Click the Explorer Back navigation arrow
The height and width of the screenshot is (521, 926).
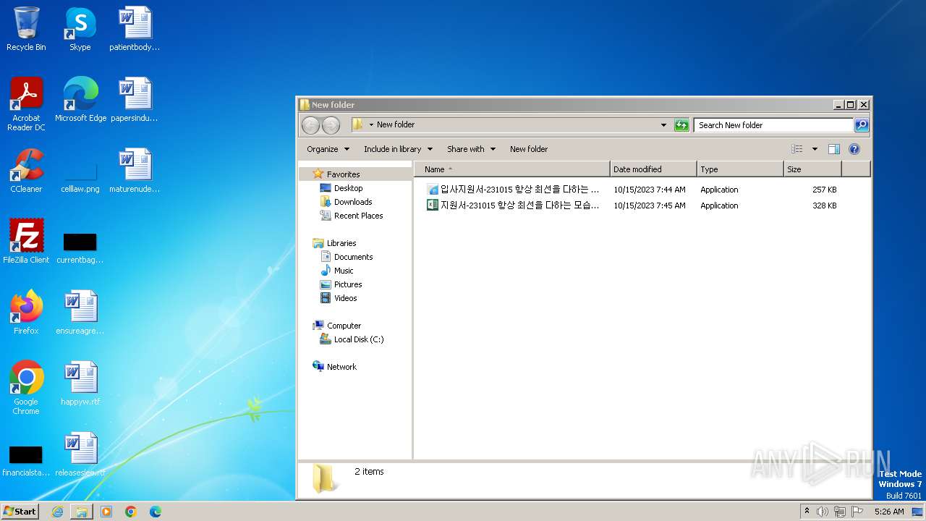[x=310, y=125]
